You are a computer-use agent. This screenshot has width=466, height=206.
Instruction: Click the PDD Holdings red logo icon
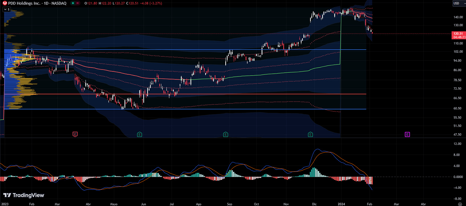click(x=5, y=3)
